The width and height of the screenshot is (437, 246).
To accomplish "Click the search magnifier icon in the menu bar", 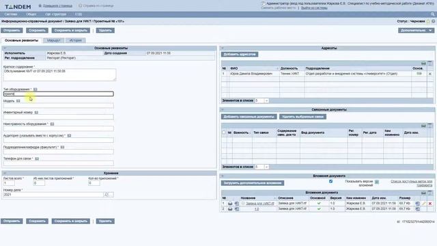I will (x=432, y=14).
